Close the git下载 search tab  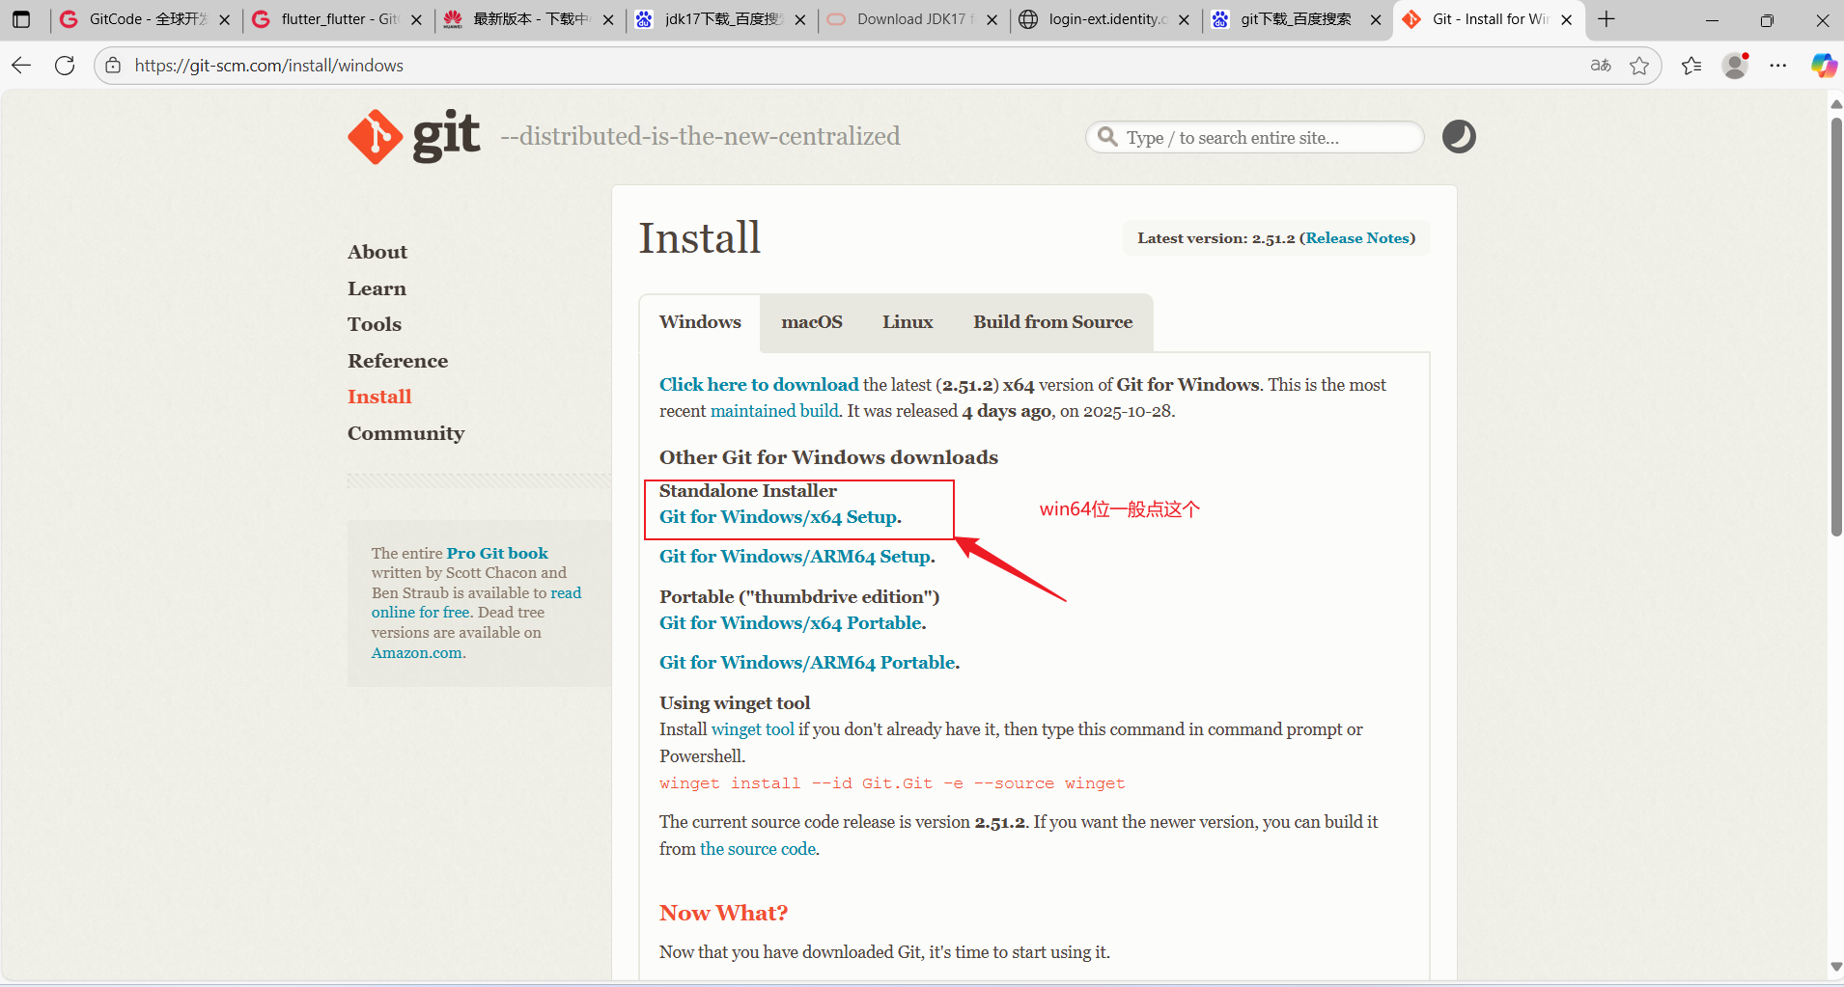click(x=1376, y=19)
